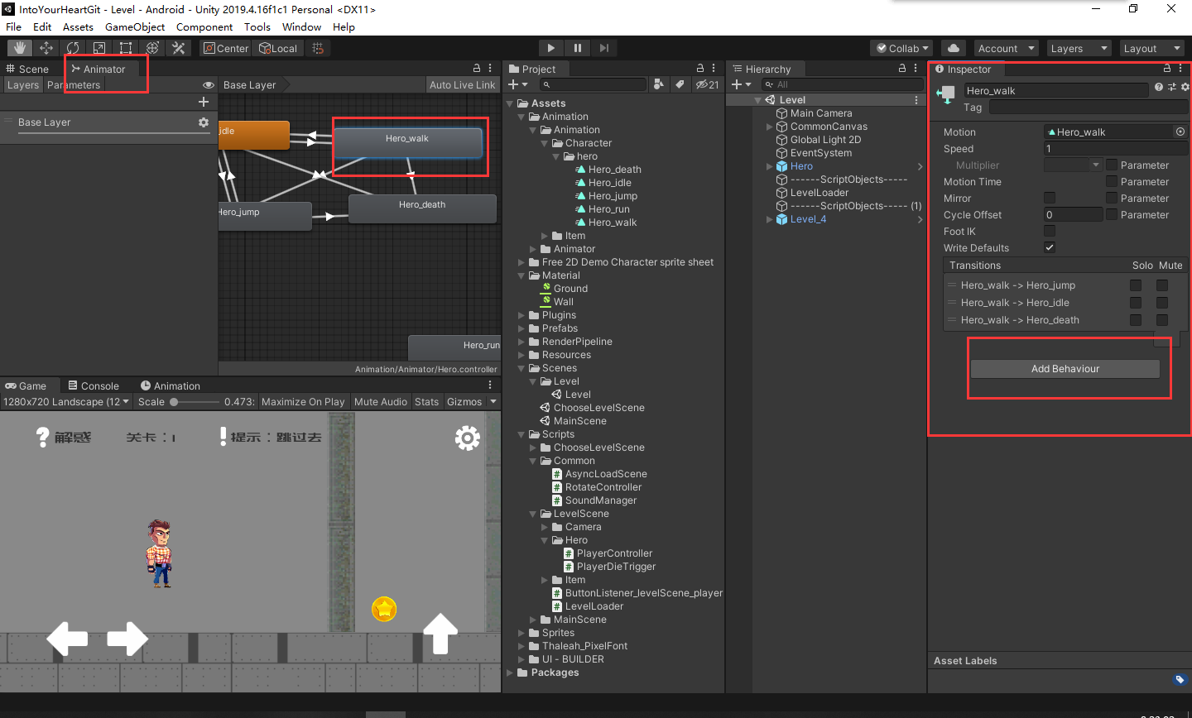
Task: Toggle Mirror checkbox
Action: coord(1050,198)
